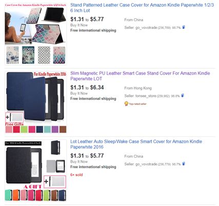Click the patterned Kindle case product thumbnail
219x206 pixels.
(x=35, y=34)
